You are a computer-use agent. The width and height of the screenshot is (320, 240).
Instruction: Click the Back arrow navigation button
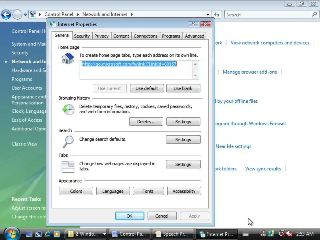6,14
